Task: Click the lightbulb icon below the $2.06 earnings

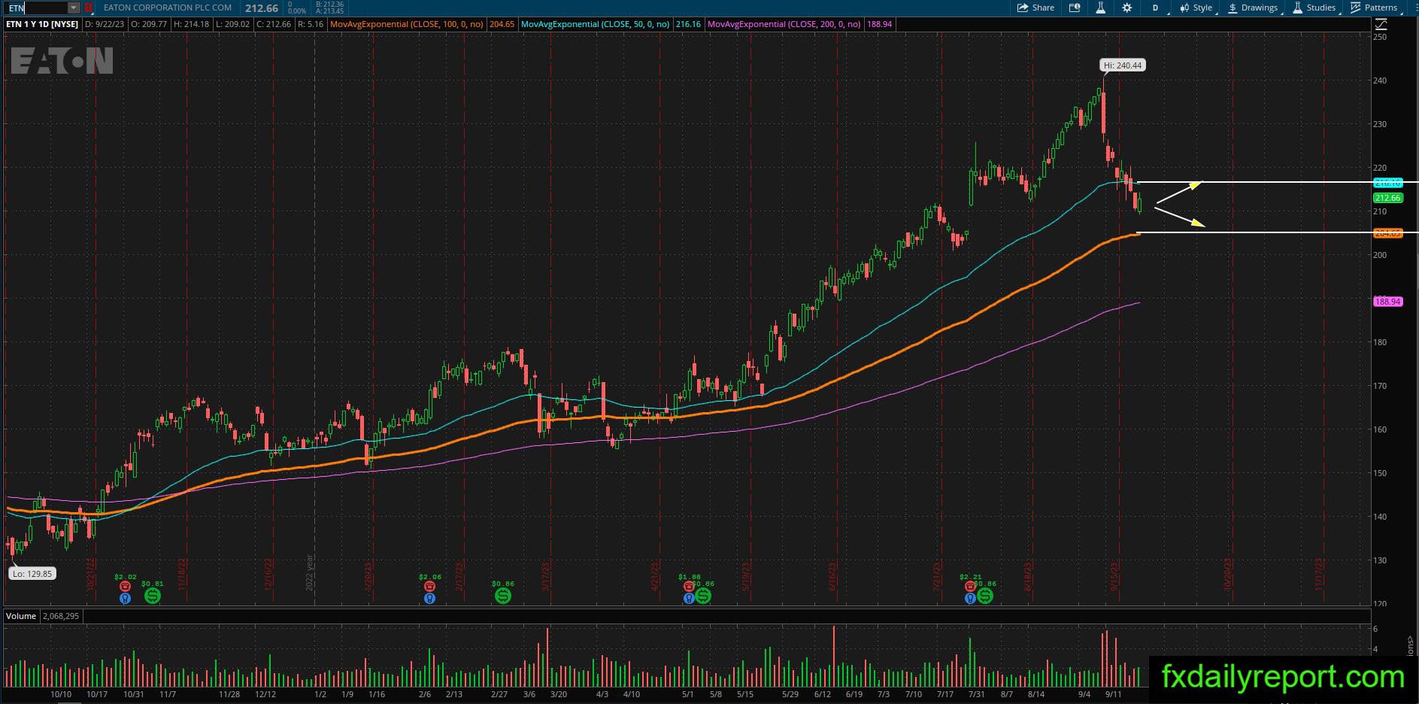Action: click(x=429, y=599)
